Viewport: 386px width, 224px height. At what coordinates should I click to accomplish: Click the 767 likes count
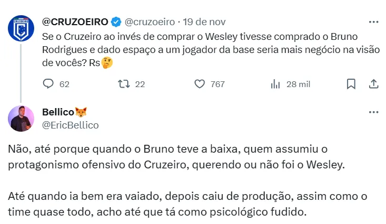[x=217, y=84]
